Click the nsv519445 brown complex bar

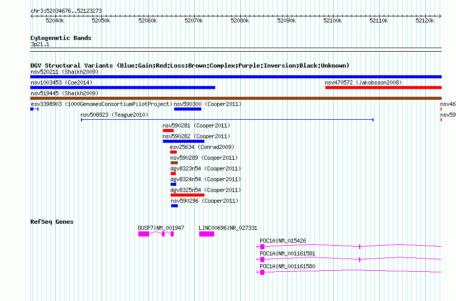click(x=236, y=98)
